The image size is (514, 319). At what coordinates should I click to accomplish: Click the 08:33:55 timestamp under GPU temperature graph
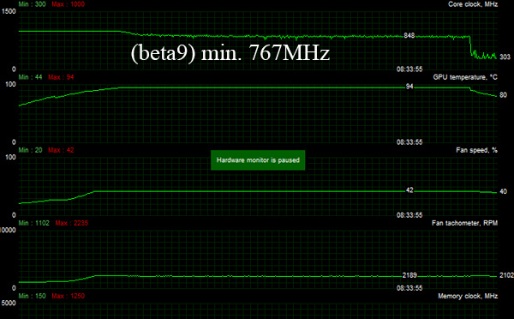[409, 142]
